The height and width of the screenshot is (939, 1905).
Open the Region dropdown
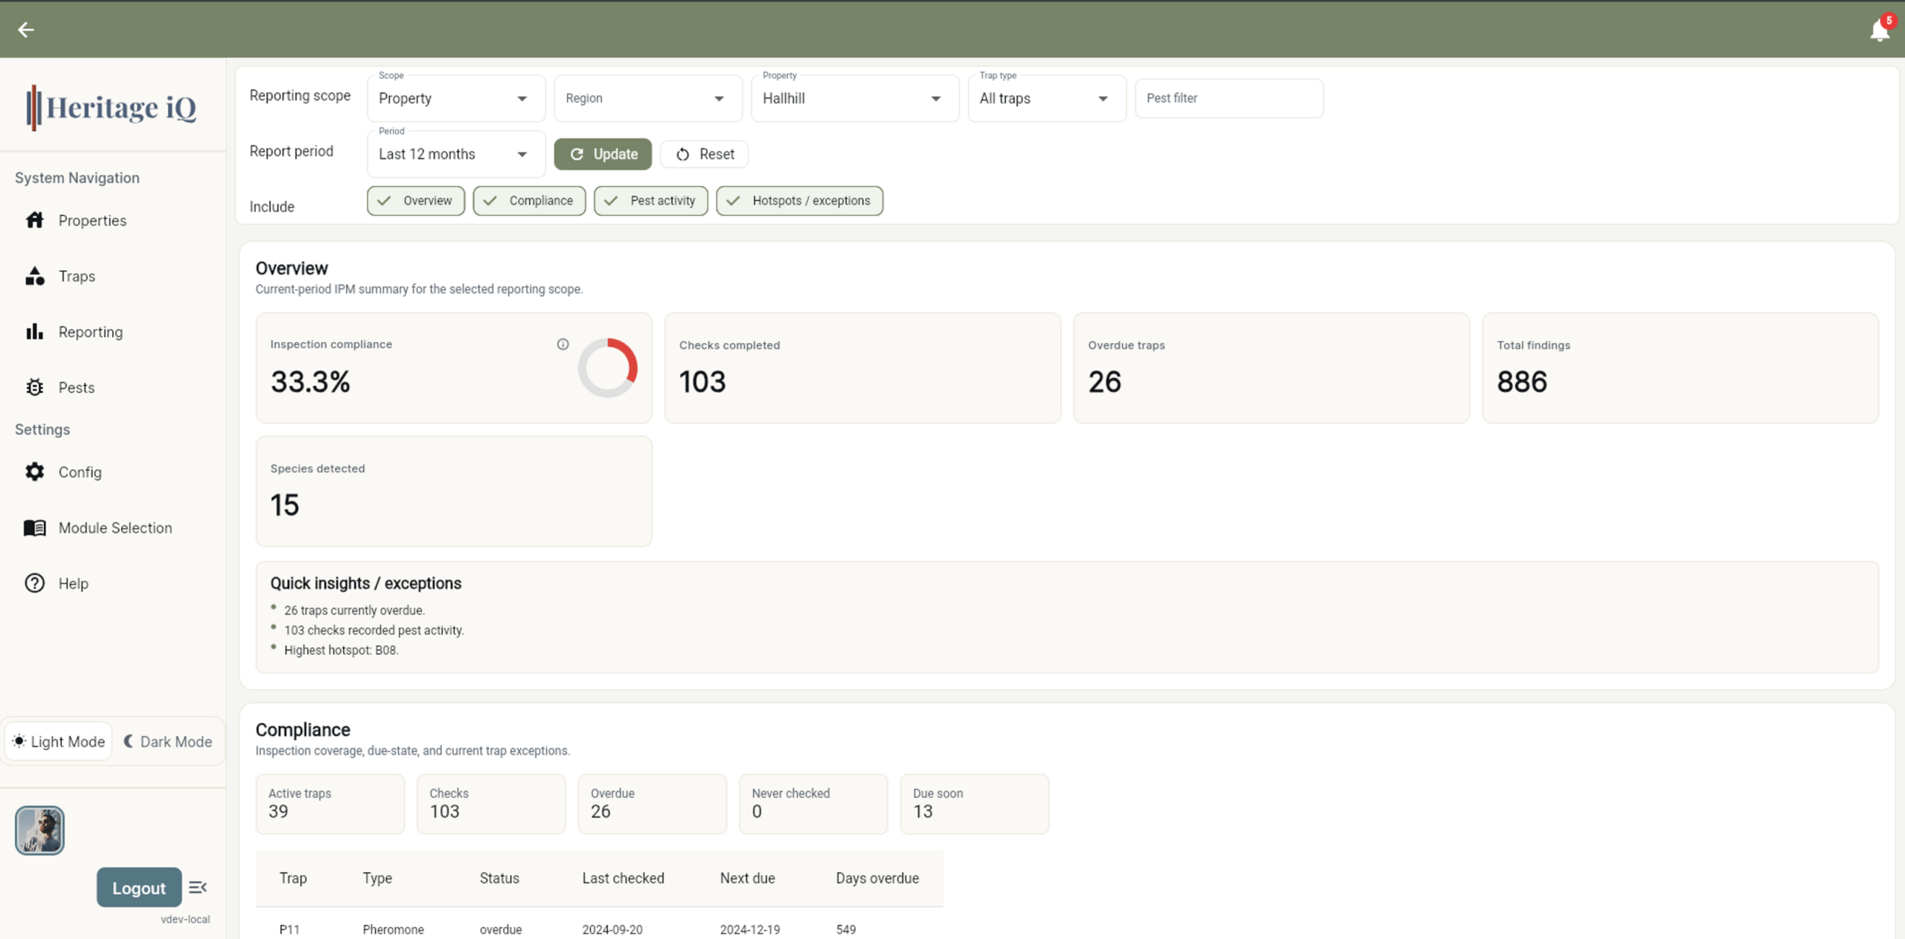tap(648, 98)
